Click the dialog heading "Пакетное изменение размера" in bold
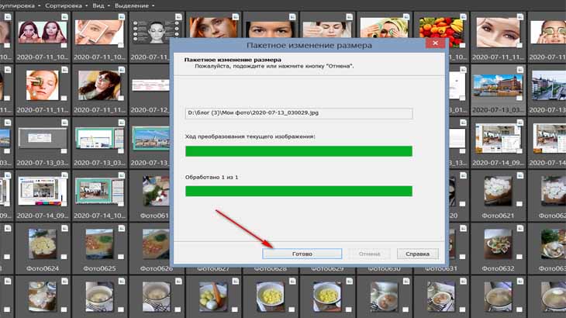566x318 pixels. [x=233, y=60]
